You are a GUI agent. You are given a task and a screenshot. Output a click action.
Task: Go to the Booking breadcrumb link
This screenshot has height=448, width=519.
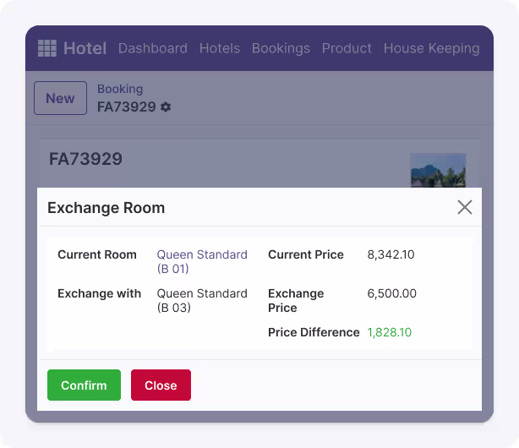[x=120, y=89]
